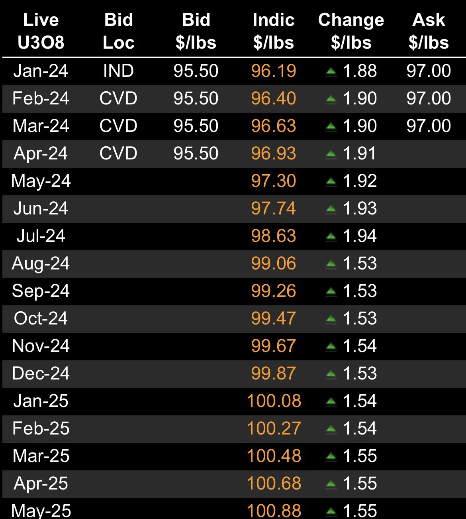
Task: Click the Change $/lbs column header
Action: 351,31
